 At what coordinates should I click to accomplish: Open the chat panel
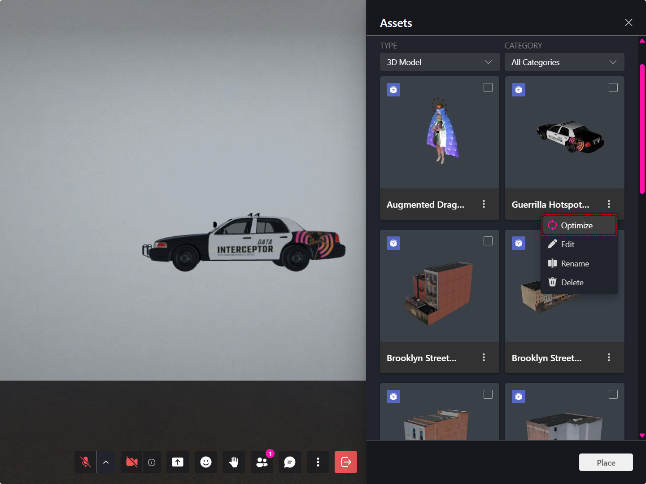tap(289, 462)
